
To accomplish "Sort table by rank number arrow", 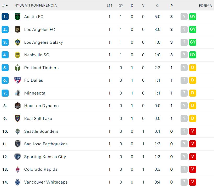I will click(5, 5).
